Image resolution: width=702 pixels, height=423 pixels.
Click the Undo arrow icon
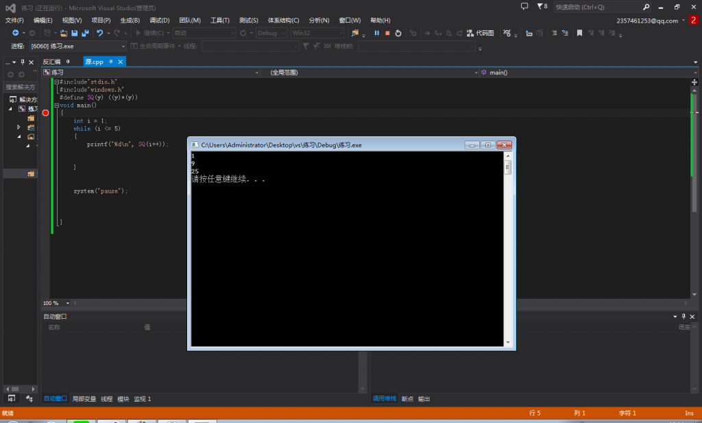(x=100, y=33)
